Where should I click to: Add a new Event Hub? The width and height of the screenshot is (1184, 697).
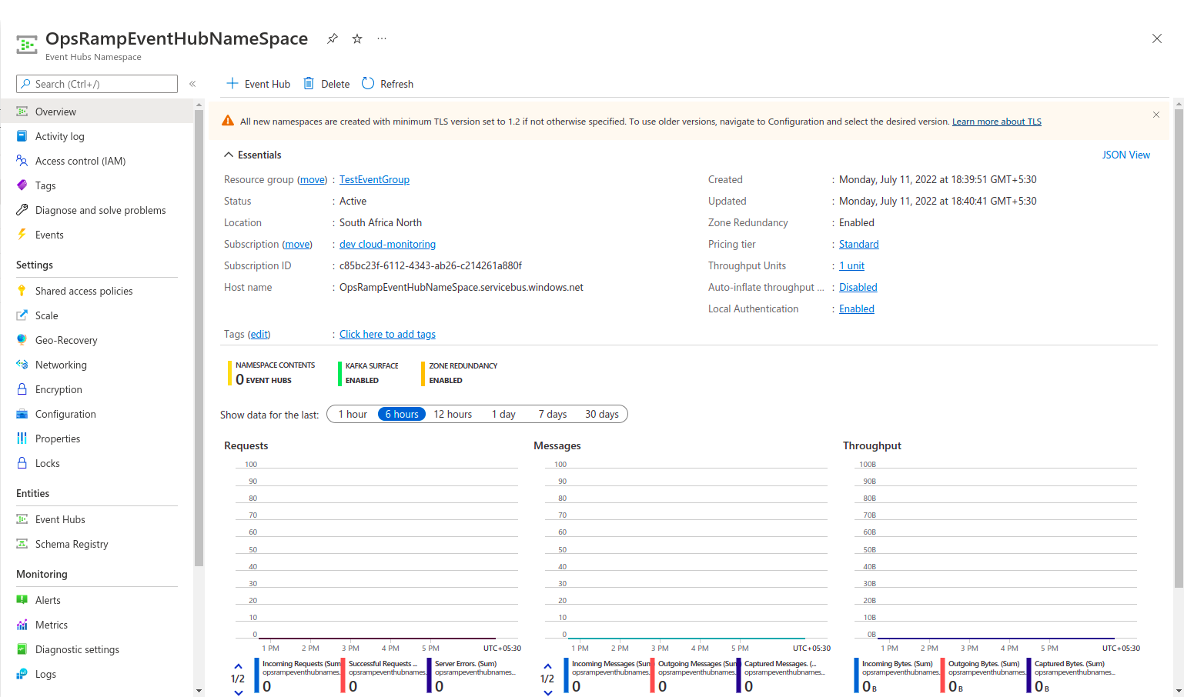pos(258,84)
